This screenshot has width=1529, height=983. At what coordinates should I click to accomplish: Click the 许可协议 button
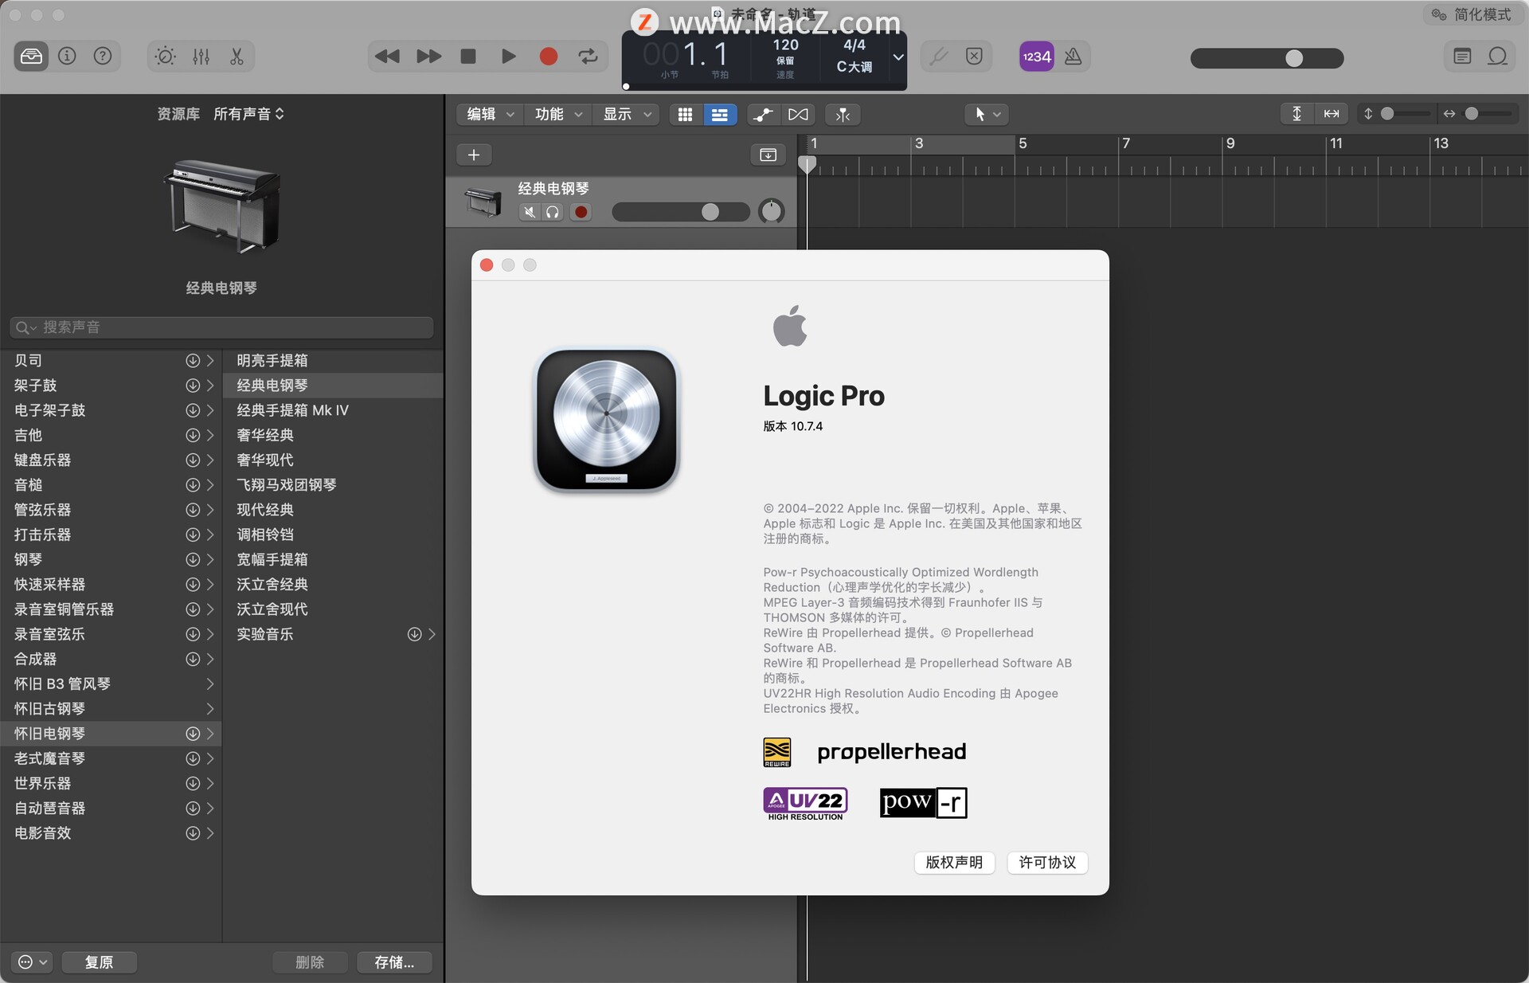pos(1046,862)
